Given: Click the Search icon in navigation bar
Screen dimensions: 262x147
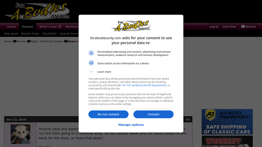Looking at the screenshot, I should 243,26.
